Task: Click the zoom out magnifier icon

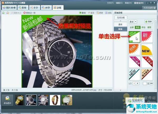Action: point(8,13)
